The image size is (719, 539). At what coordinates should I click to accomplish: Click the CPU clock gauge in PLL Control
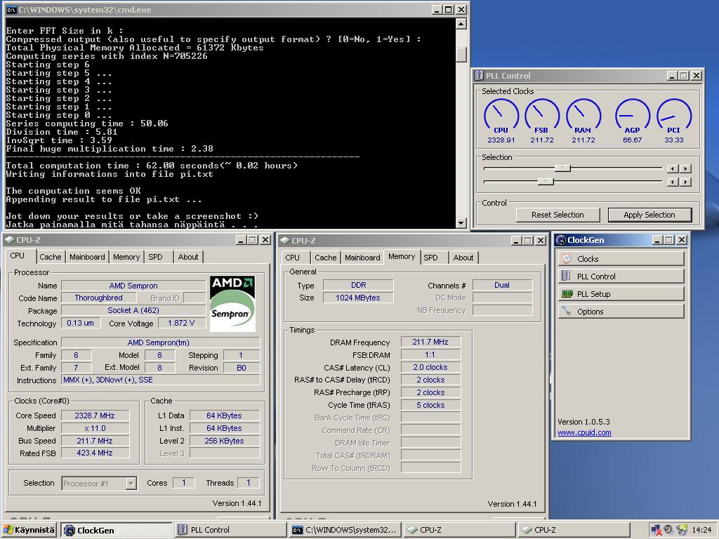coord(501,116)
